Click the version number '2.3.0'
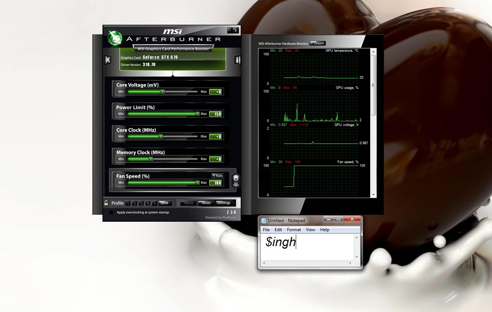This screenshot has height=312, width=492. (231, 212)
